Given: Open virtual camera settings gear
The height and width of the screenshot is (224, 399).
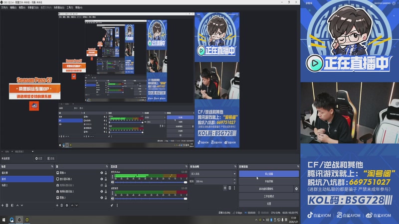Looking at the screenshot, I should pos(296,189).
